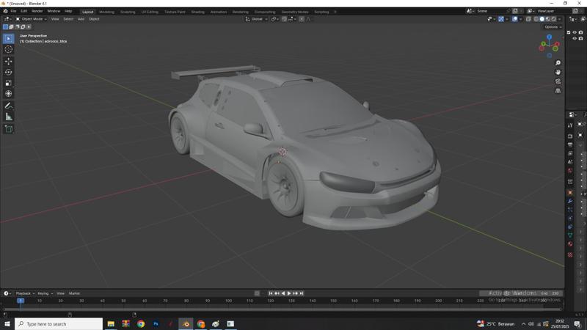Switch to the Shading workspace tab

click(x=197, y=12)
